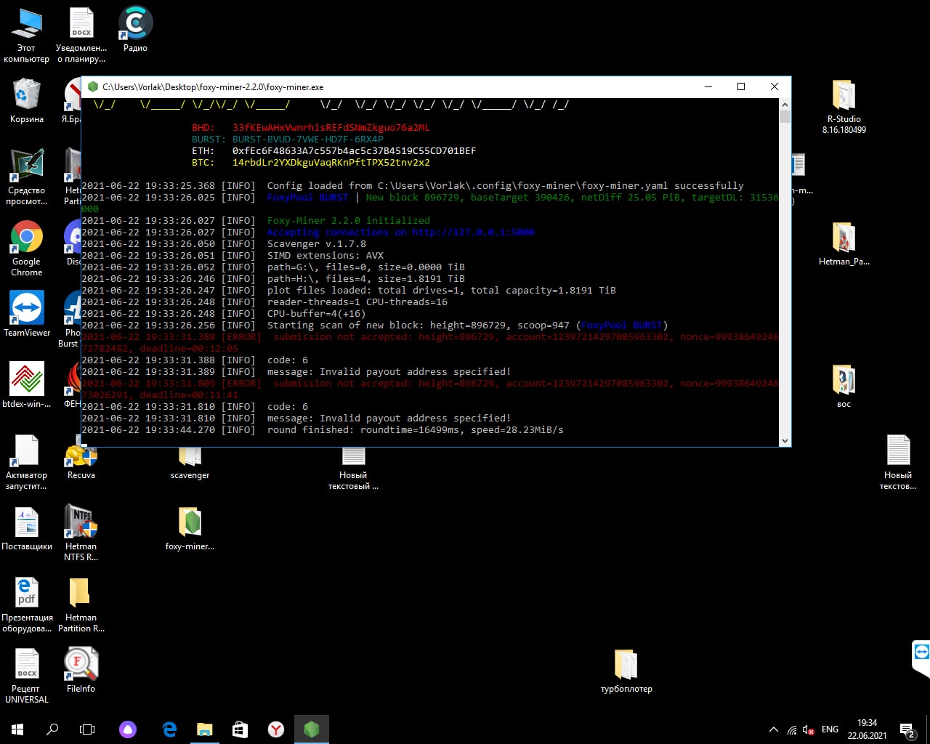This screenshot has height=744, width=930.
Task: Click the foxy-miner console title bar icon
Action: (x=93, y=86)
